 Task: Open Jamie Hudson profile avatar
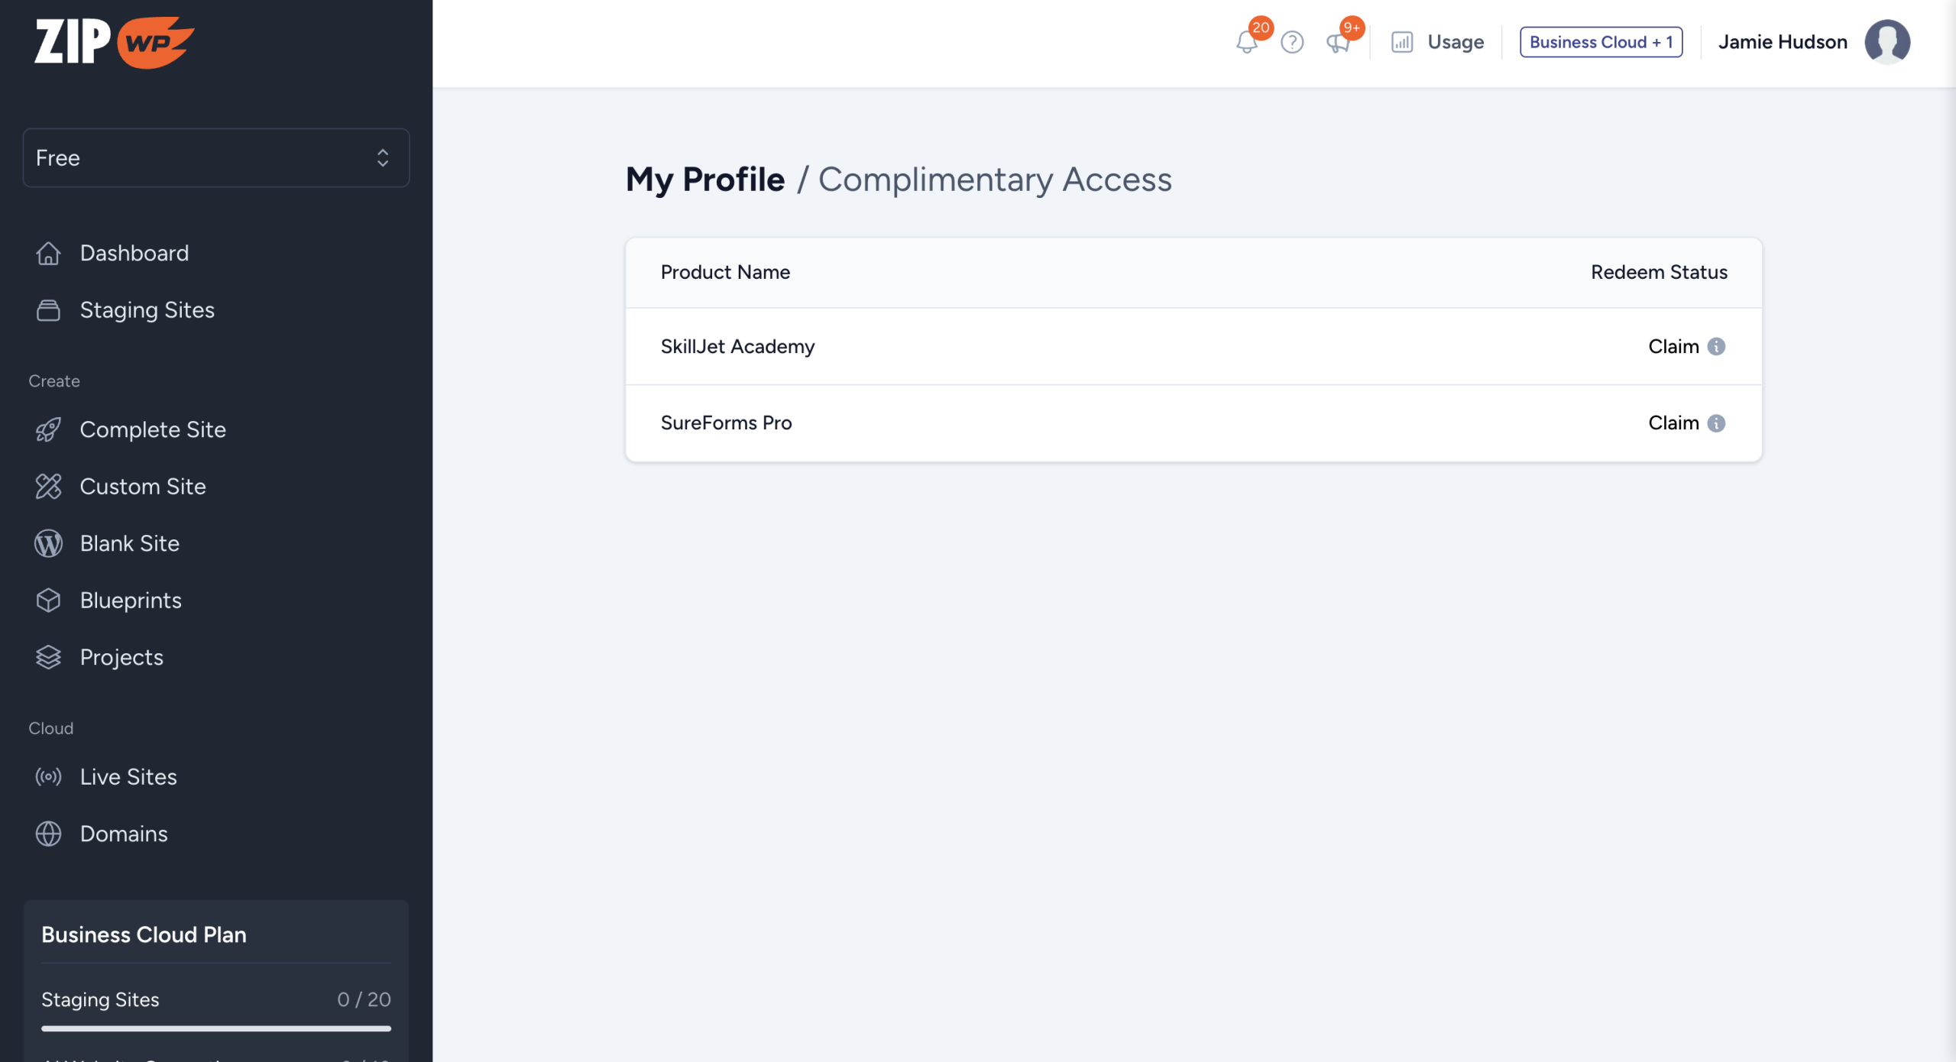tap(1886, 42)
